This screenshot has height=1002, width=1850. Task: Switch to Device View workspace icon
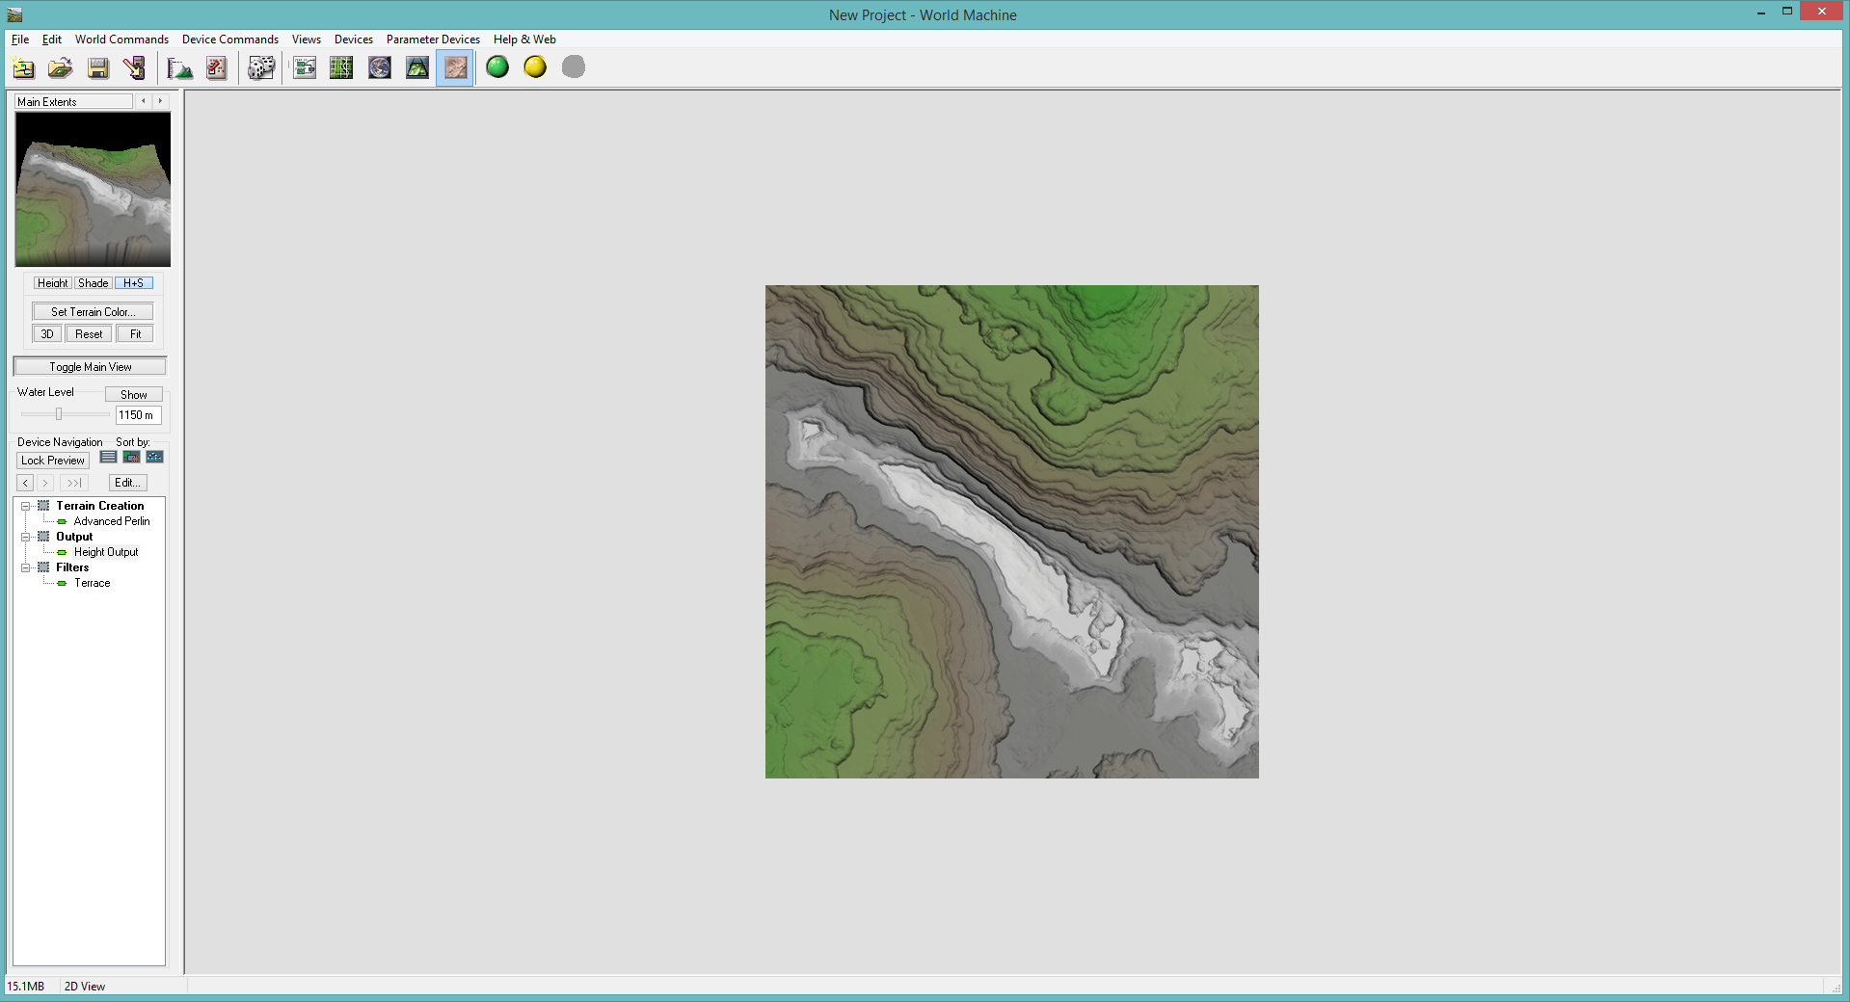click(x=305, y=67)
